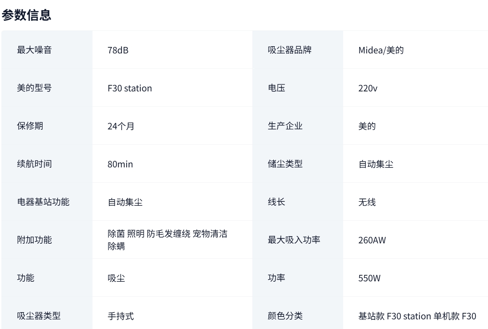Select the 线长 label

pyautogui.click(x=276, y=202)
